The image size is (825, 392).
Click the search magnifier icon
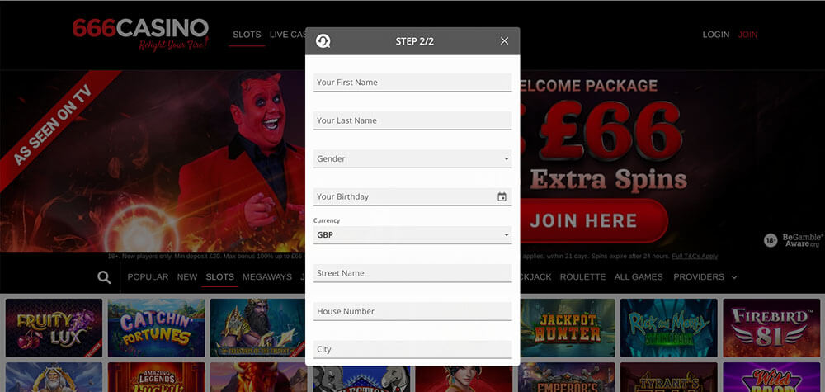[104, 277]
